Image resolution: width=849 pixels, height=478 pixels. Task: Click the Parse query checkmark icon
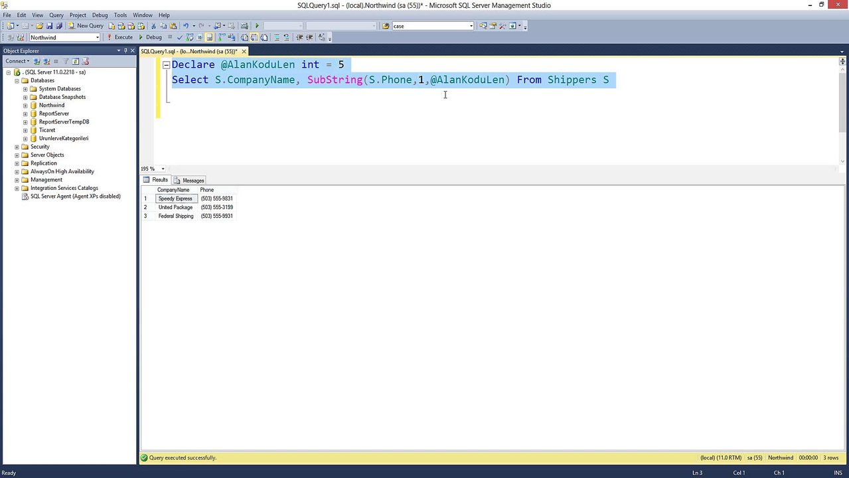[180, 37]
